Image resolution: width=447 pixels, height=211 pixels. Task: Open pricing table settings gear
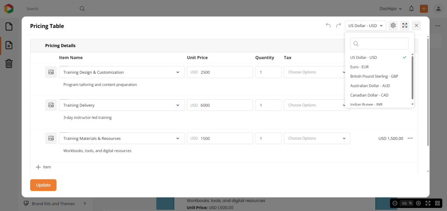(393, 25)
